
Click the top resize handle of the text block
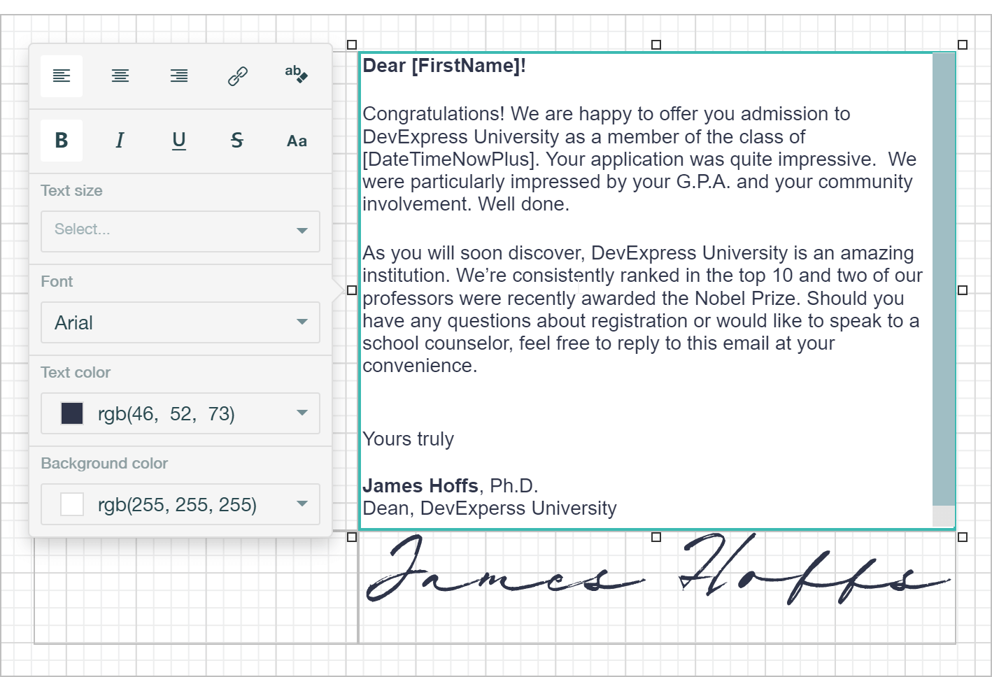tap(656, 45)
